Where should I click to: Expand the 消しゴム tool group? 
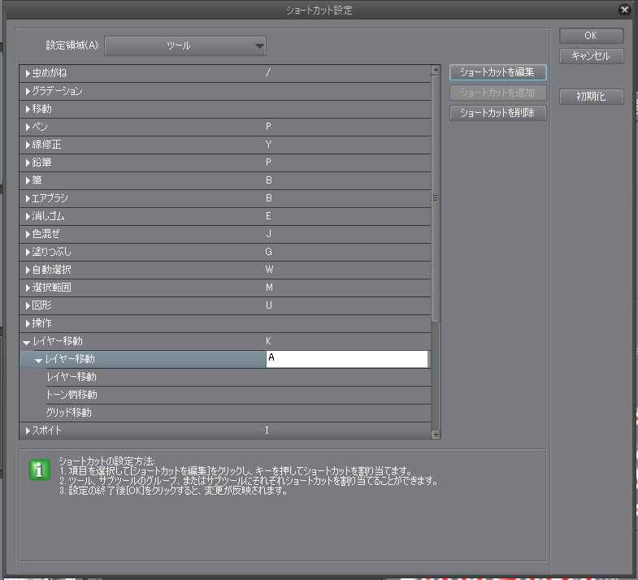pos(28,217)
